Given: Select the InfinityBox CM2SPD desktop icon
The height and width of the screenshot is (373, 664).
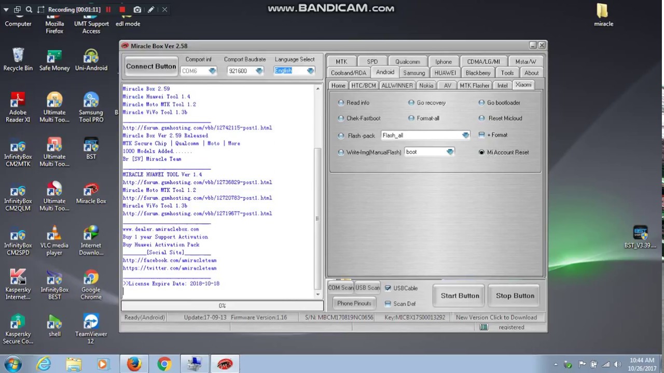Looking at the screenshot, I should 18,240.
